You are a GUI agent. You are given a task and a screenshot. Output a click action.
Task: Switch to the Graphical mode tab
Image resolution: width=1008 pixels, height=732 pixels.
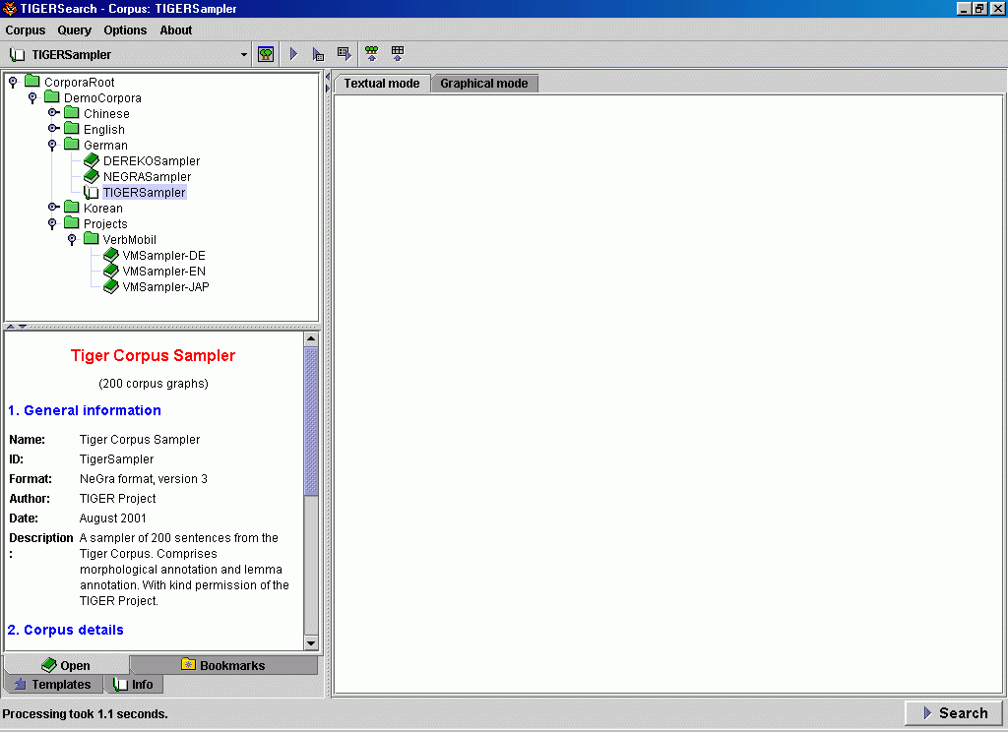(x=484, y=84)
